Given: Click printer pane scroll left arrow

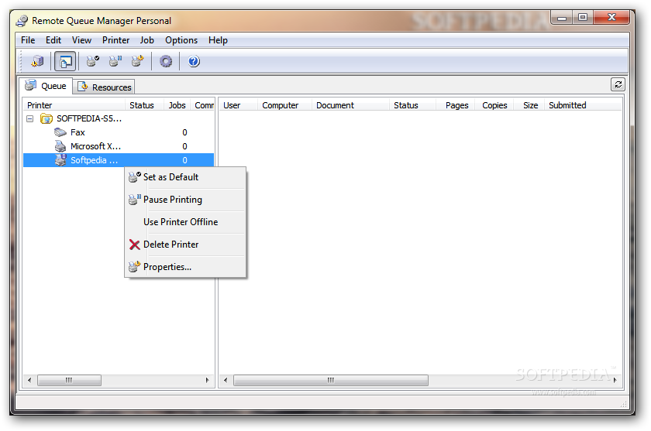Looking at the screenshot, I should pyautogui.click(x=29, y=380).
